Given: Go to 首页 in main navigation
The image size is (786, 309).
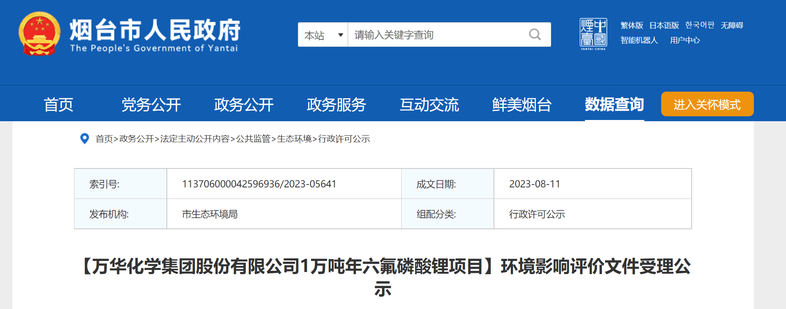Looking at the screenshot, I should 58,105.
